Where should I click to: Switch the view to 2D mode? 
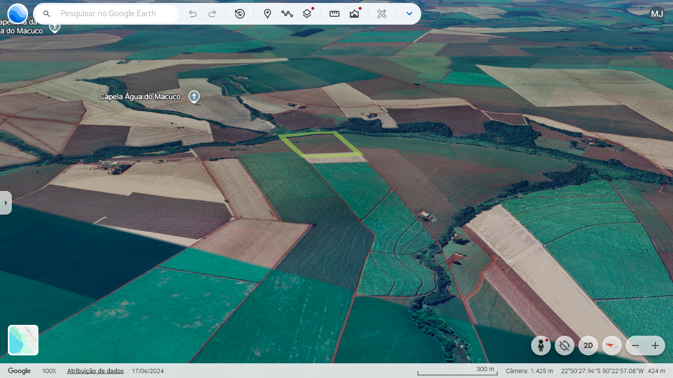pyautogui.click(x=588, y=346)
